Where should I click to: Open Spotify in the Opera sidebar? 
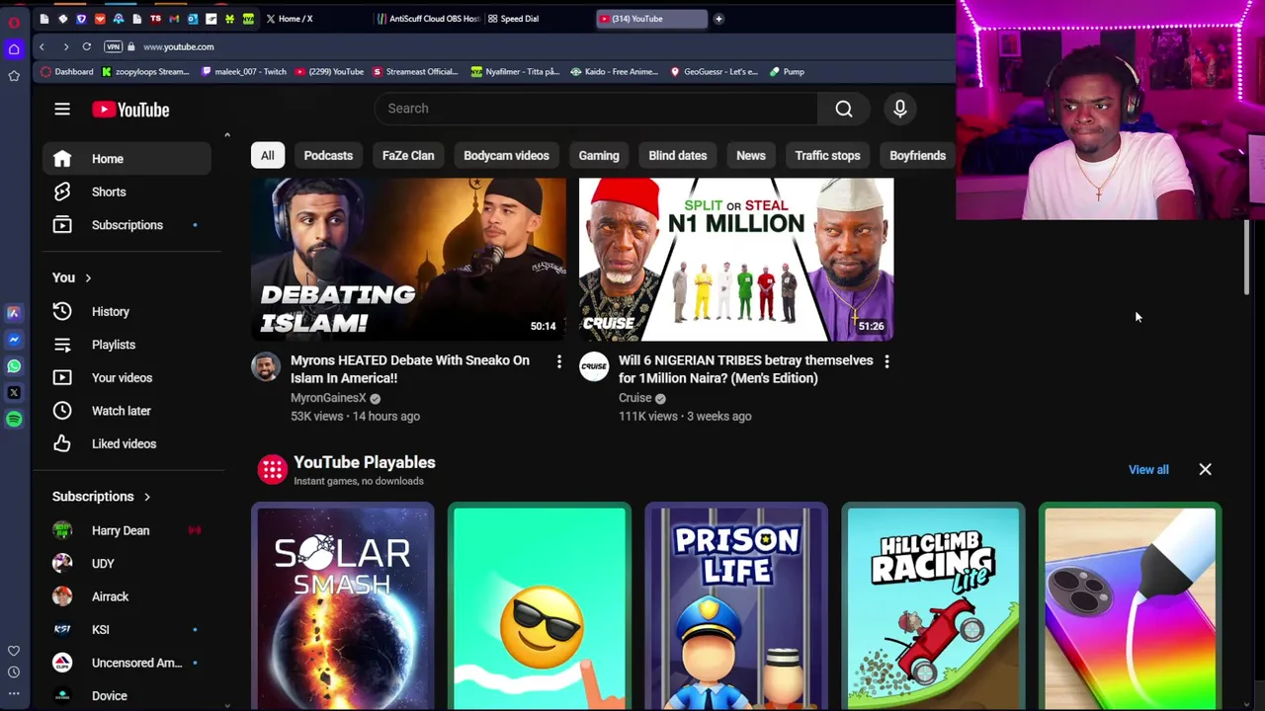pos(14,420)
